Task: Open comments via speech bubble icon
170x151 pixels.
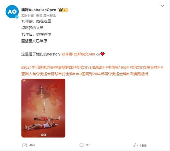Action: coord(82,145)
